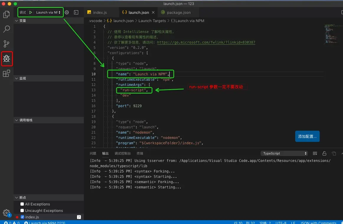
Task: Open the go.microsoft.com fwlink URL
Action: pos(206,42)
